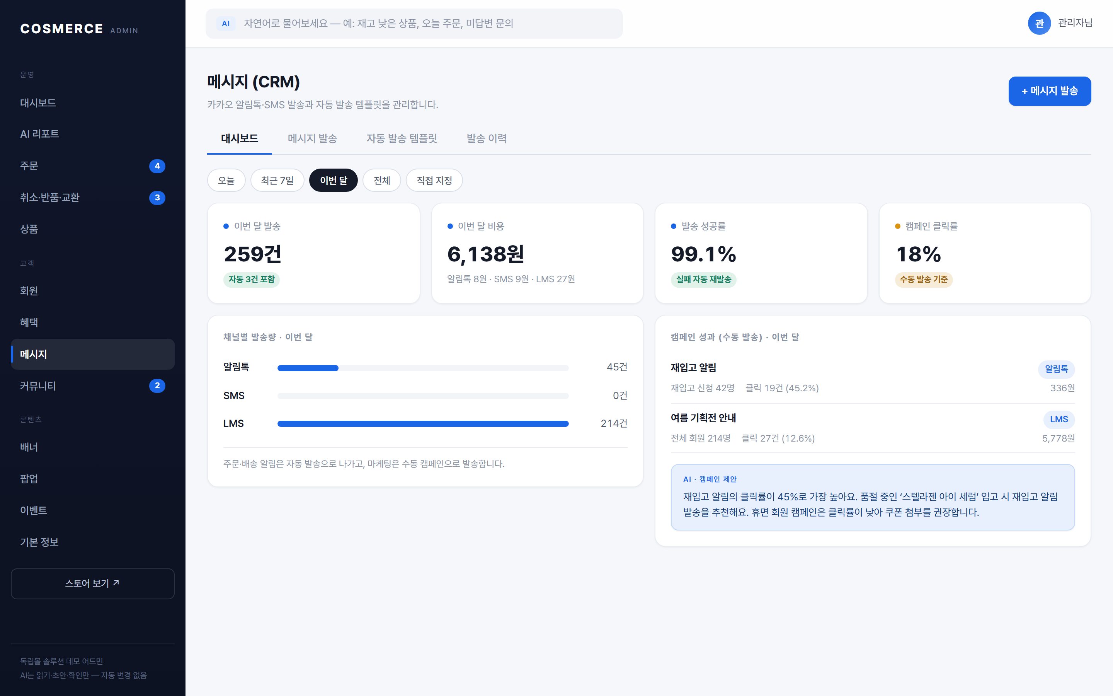Viewport: 1113px width, 696px height.
Task: Click the 336원 campaign cost
Action: pos(1062,389)
